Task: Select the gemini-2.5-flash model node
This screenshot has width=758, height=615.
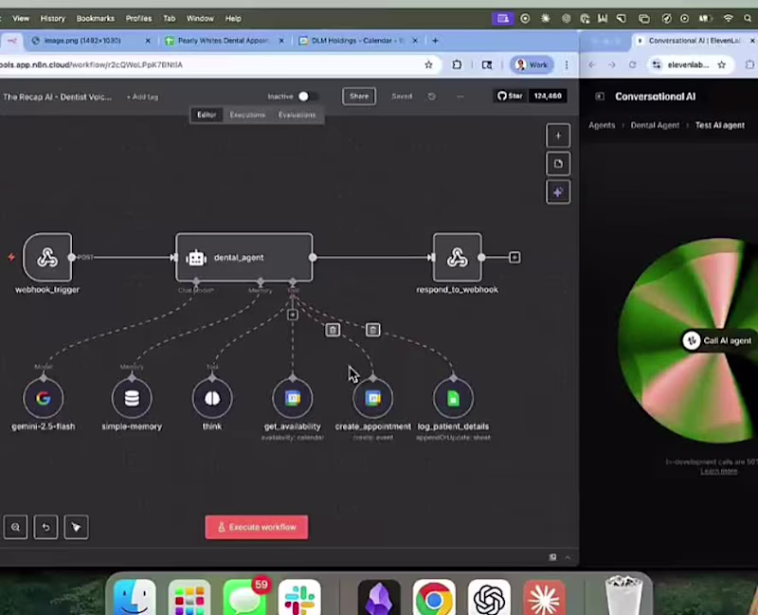Action: 43,398
